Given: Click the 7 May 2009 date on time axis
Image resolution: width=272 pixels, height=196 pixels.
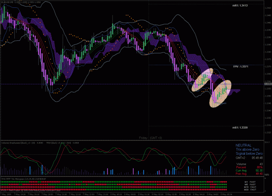Looking at the screenshot, I should coord(6,194).
